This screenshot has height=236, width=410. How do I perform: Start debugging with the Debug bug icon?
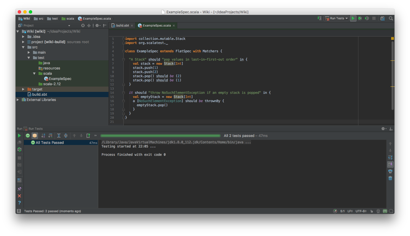360,18
